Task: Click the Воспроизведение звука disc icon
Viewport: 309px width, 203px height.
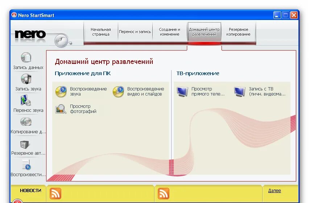Action: pos(61,92)
